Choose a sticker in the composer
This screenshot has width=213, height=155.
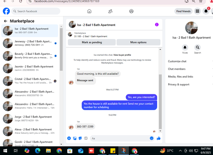click(x=80, y=138)
